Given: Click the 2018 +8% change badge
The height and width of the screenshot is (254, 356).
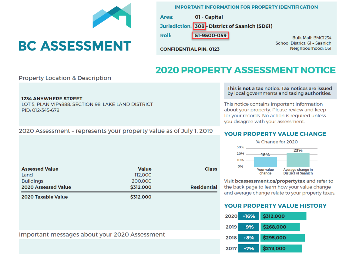Looking at the screenshot, I should point(249,238).
